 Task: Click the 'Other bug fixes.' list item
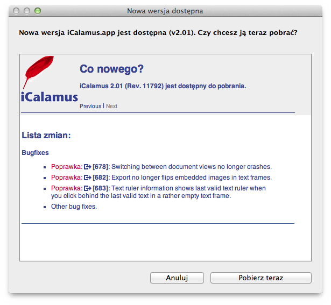[74, 207]
